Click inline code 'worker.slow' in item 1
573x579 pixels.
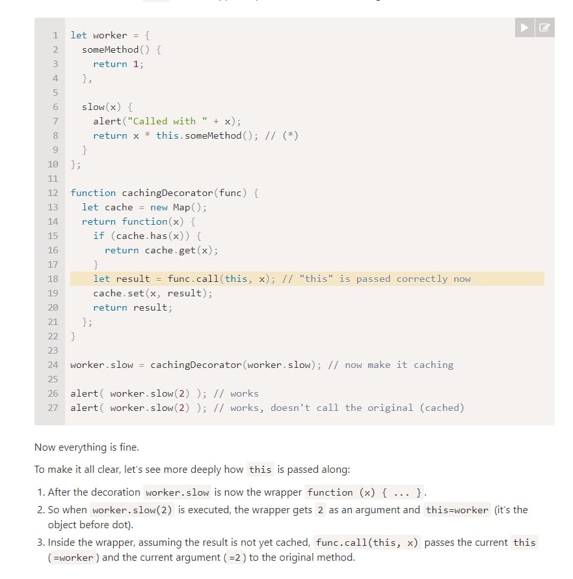click(x=178, y=492)
